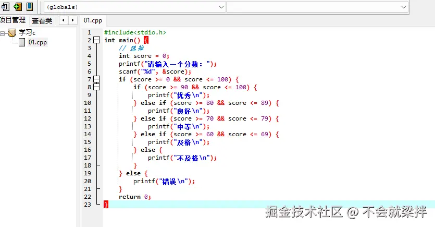Click the printf("良好\n") line

(179, 111)
